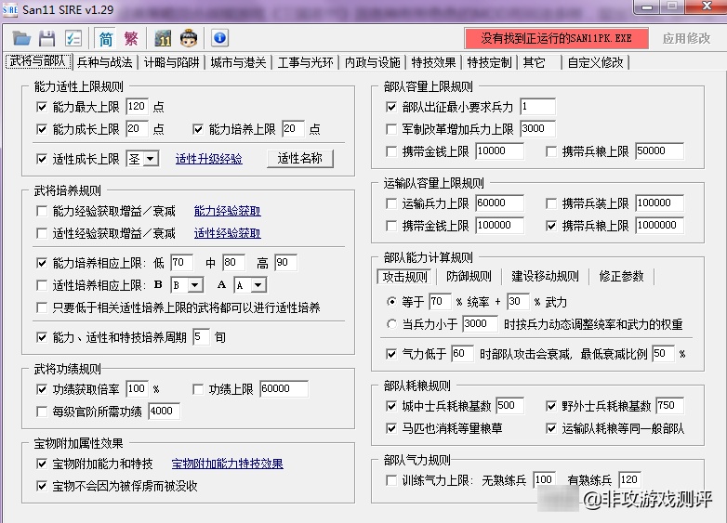Switch to 其它 tab

point(535,62)
